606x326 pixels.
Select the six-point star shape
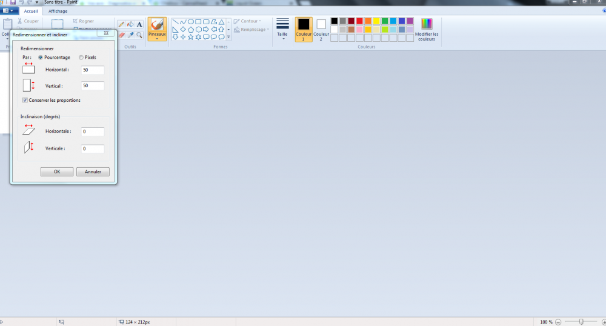[198, 37]
